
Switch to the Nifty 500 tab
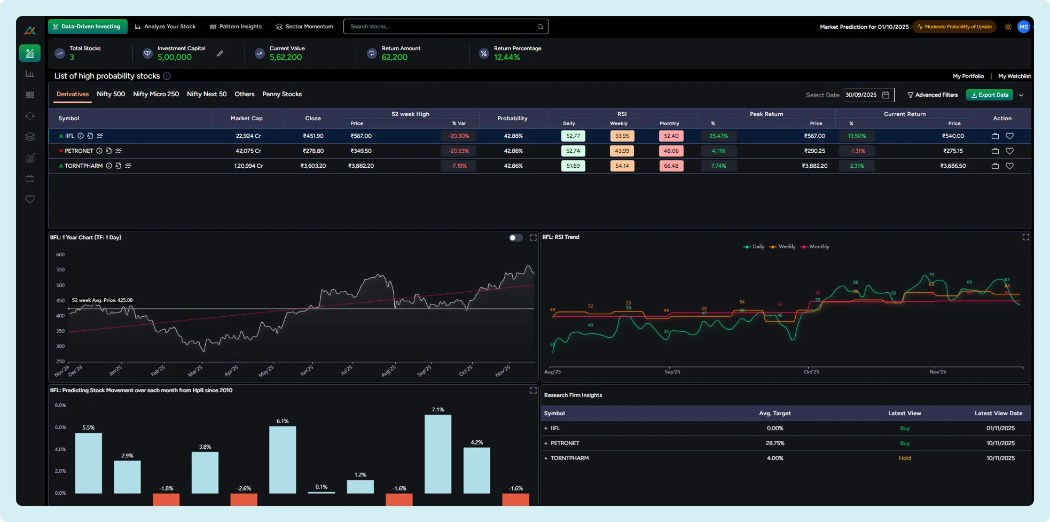point(111,94)
